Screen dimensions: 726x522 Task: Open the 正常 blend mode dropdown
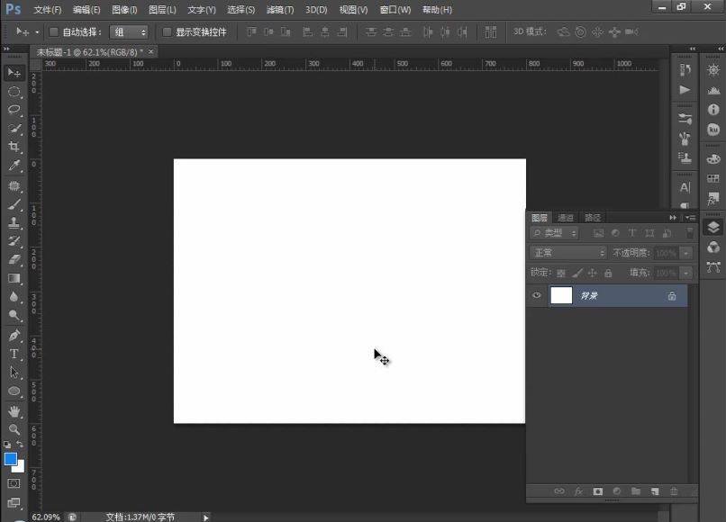(x=567, y=253)
